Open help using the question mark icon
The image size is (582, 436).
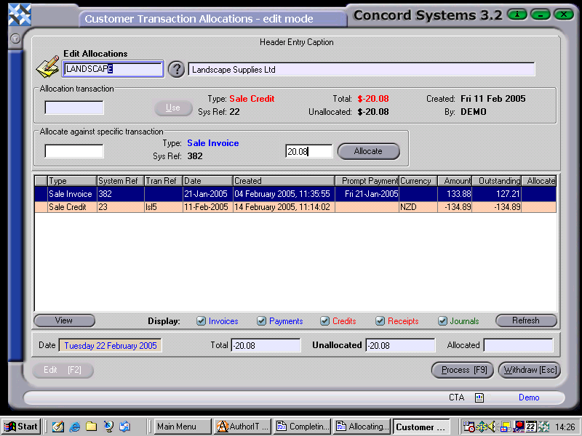(176, 69)
